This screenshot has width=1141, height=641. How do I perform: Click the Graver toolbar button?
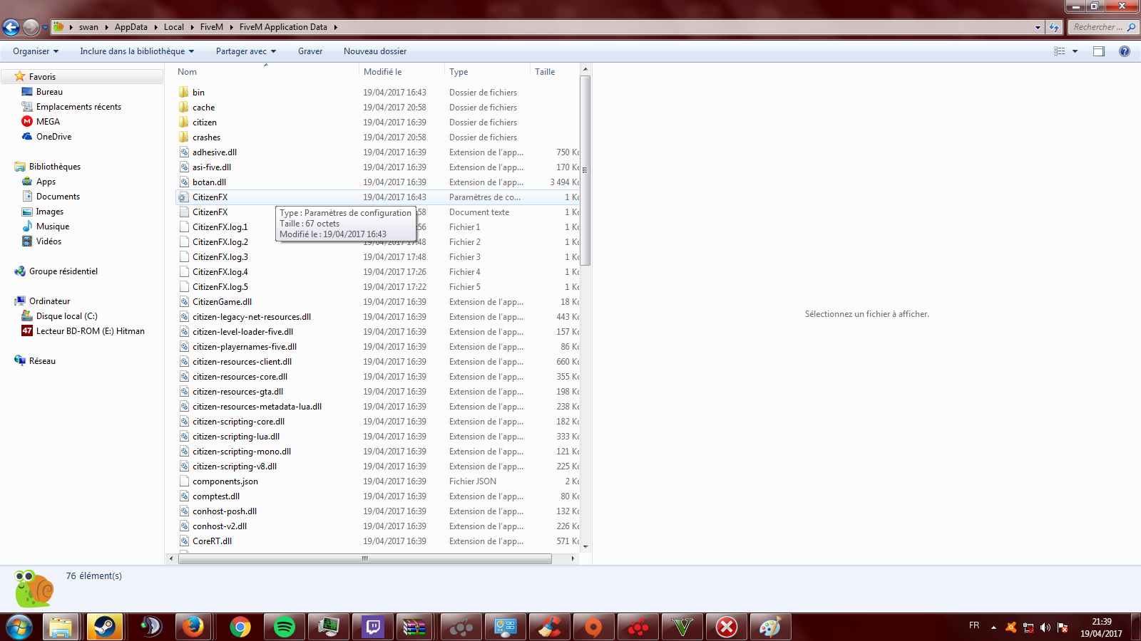pyautogui.click(x=309, y=51)
